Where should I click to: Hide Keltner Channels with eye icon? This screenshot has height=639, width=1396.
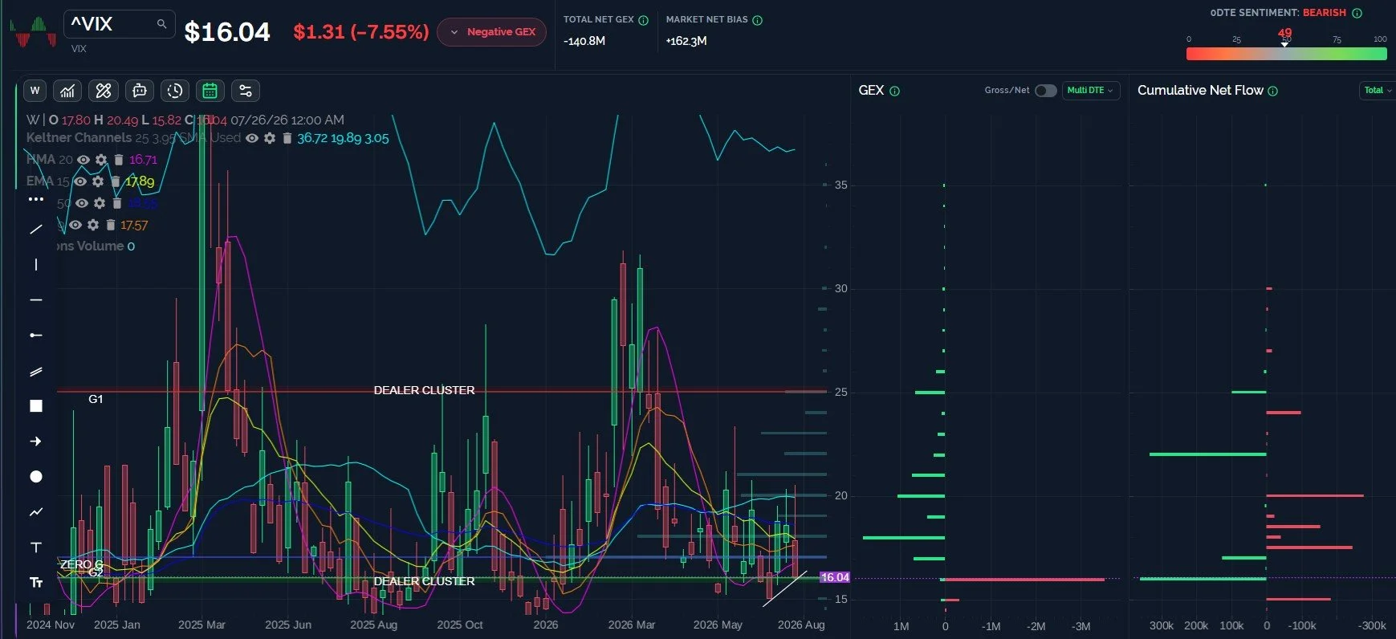tap(252, 138)
